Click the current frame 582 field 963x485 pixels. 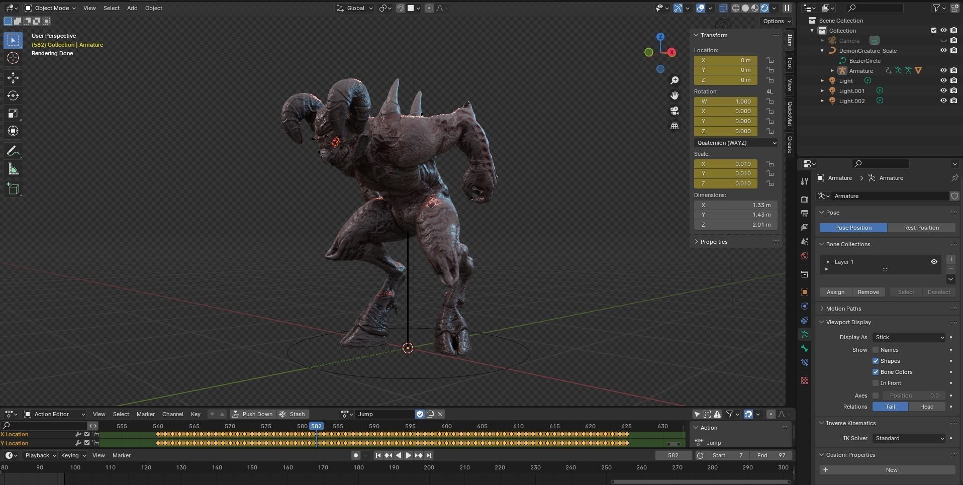click(673, 455)
